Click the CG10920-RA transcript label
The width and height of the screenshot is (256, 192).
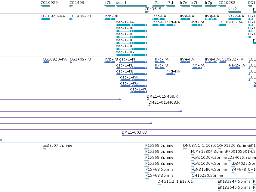point(53,16)
